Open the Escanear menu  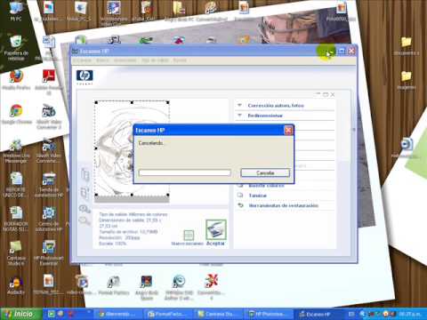tap(82, 60)
